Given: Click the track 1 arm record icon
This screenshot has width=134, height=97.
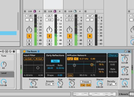Looking at the screenshot, I should pyautogui.click(x=29, y=44).
